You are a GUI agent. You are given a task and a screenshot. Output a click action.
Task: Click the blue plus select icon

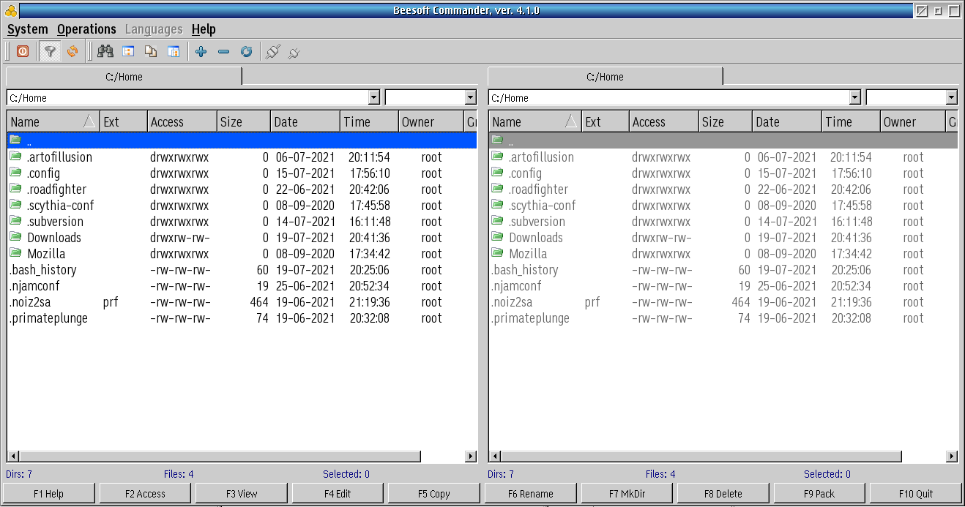(201, 51)
